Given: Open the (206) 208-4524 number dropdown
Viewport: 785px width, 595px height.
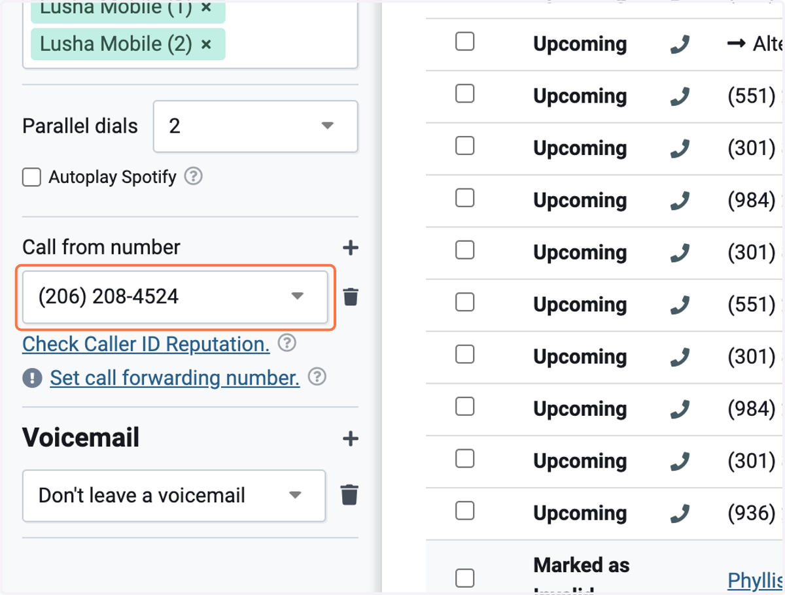Looking at the screenshot, I should pyautogui.click(x=175, y=297).
